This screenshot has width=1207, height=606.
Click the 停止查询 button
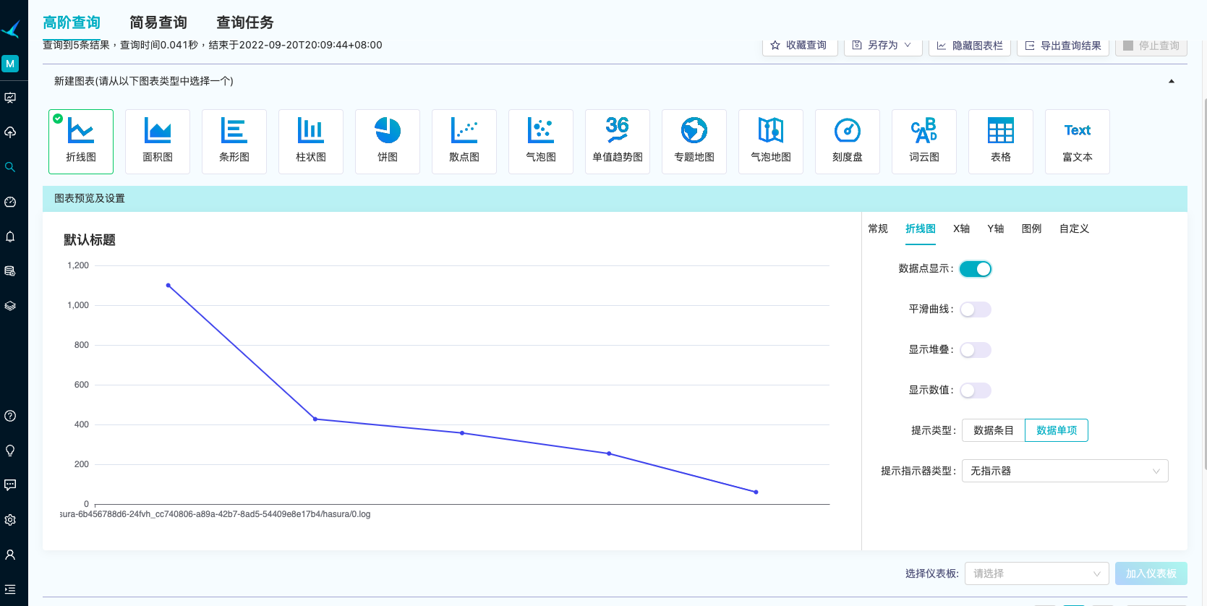(x=1151, y=45)
